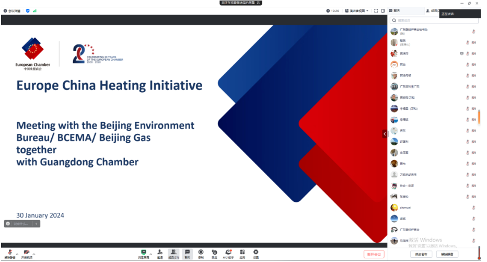Viewport: 487px width, 262px height.
Task: Click the magnifier icon in member search
Action: tap(394, 20)
